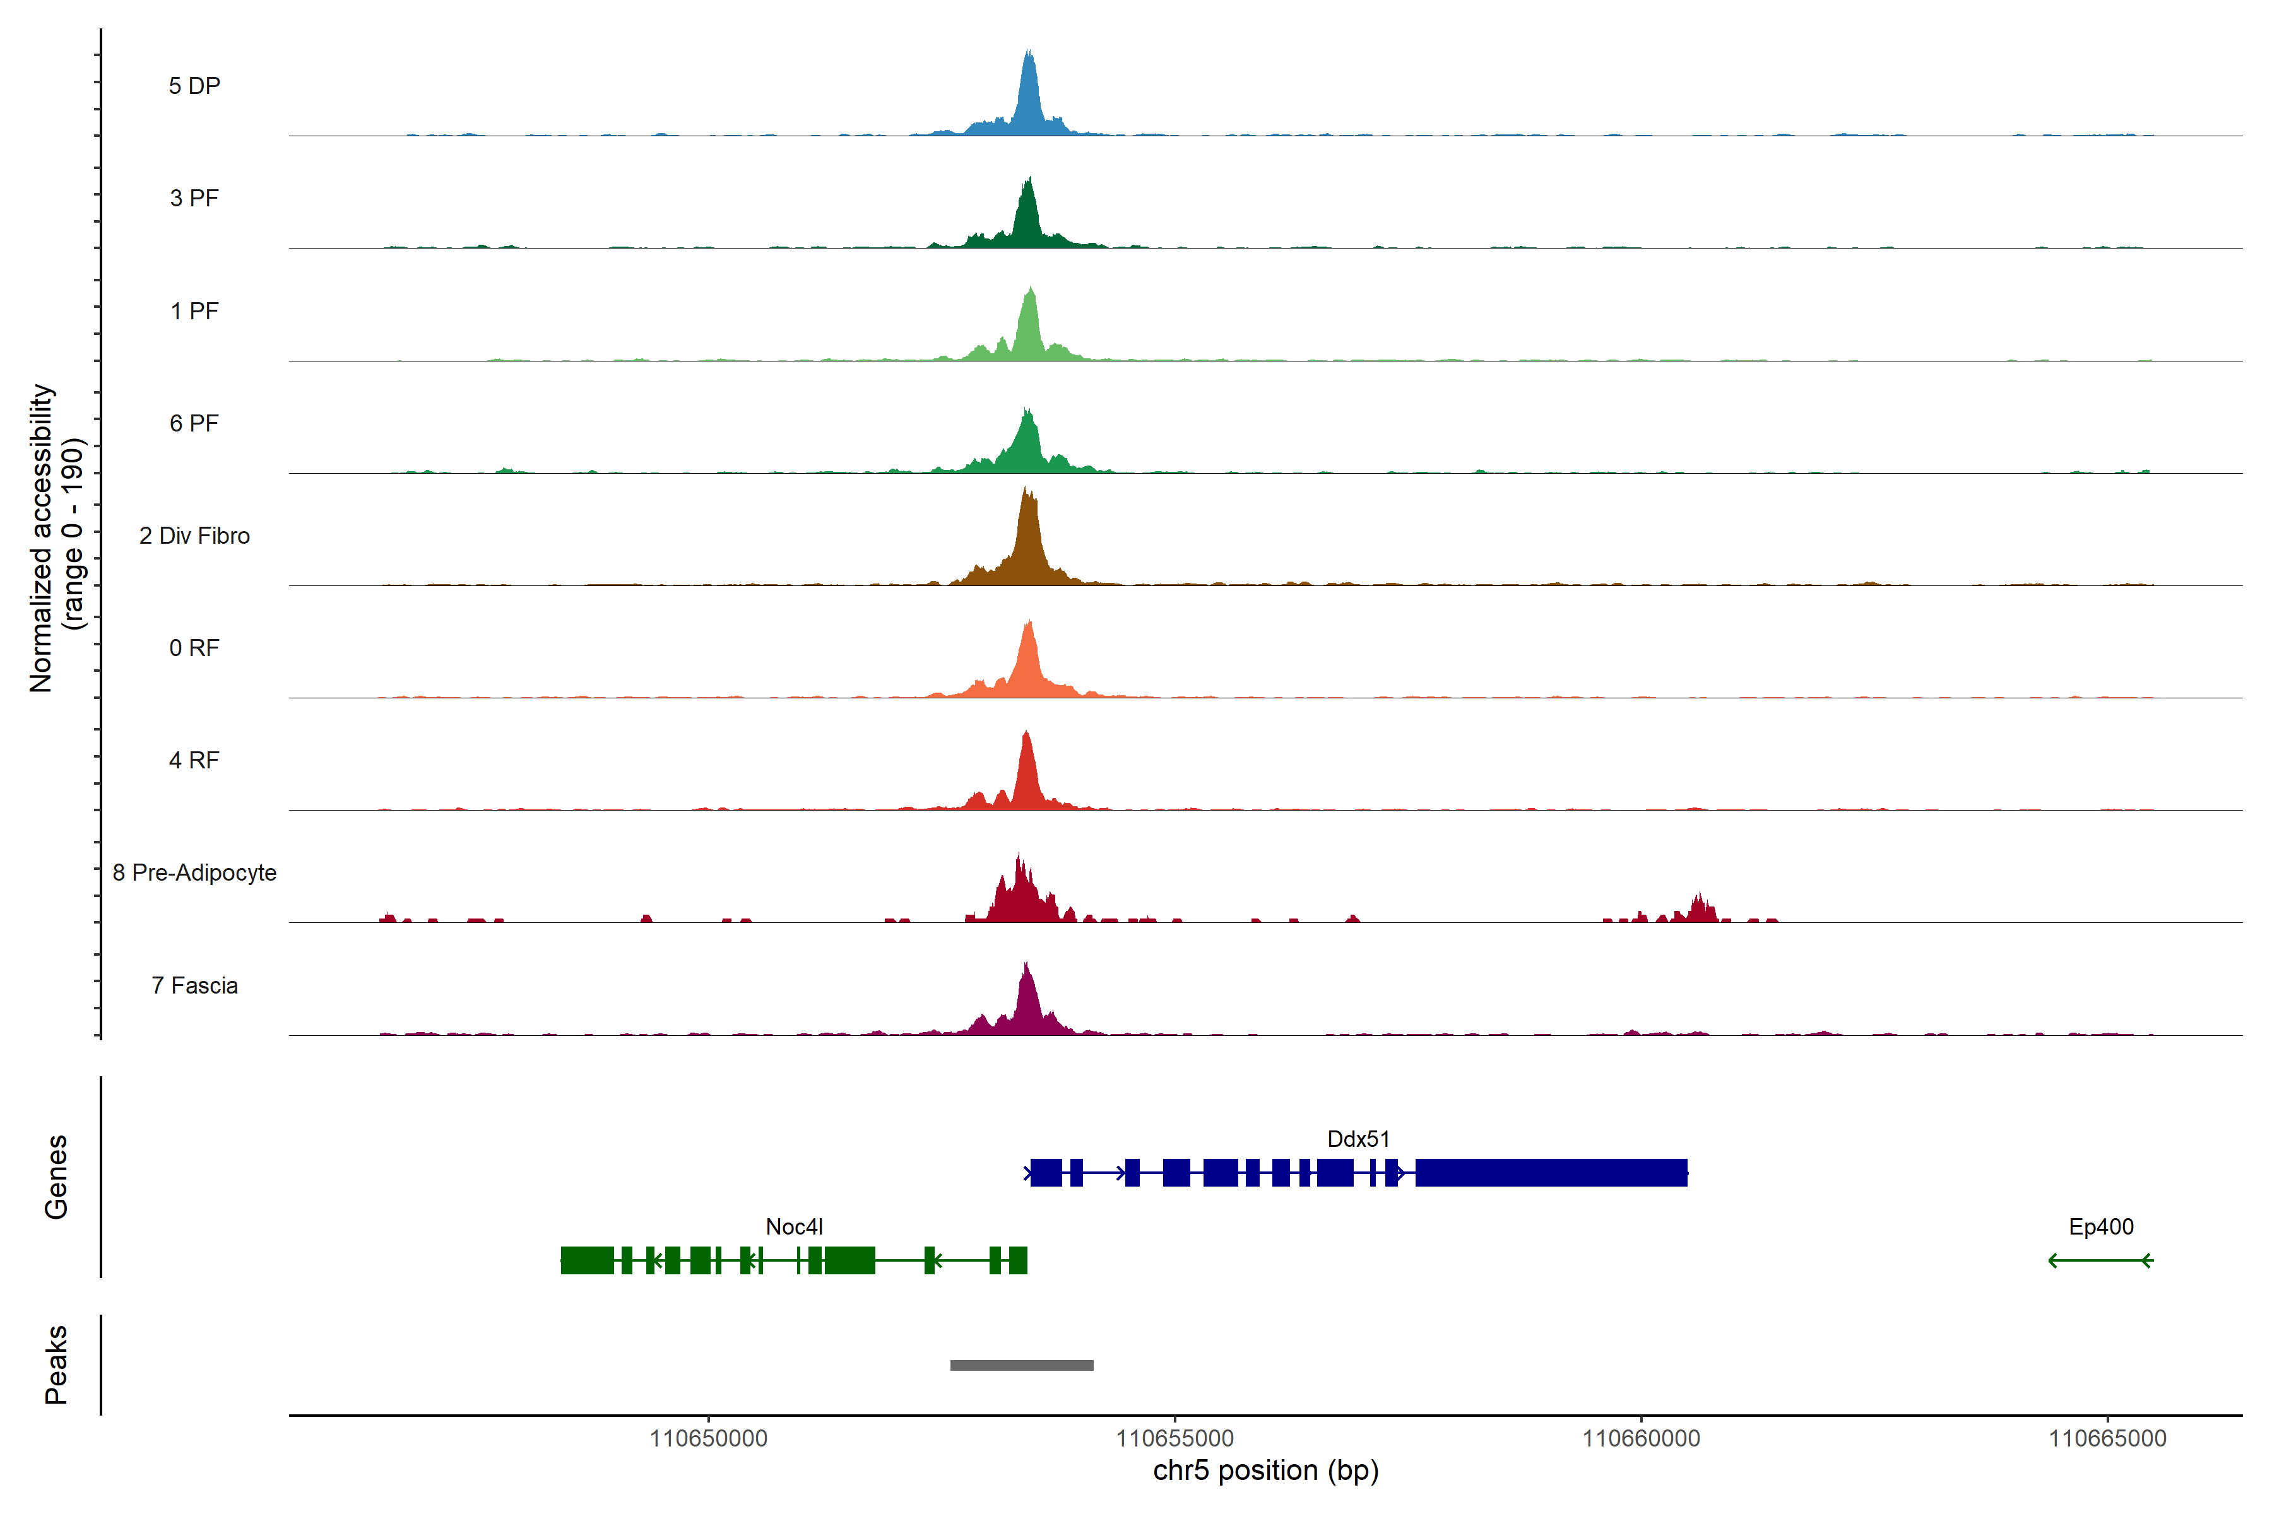
Task: Click the large last exon of Ddx51
Action: (x=1551, y=1172)
